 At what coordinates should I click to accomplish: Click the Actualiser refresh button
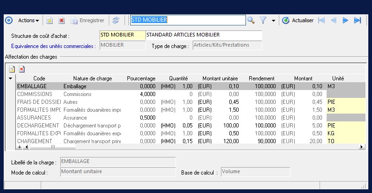pyautogui.click(x=298, y=20)
